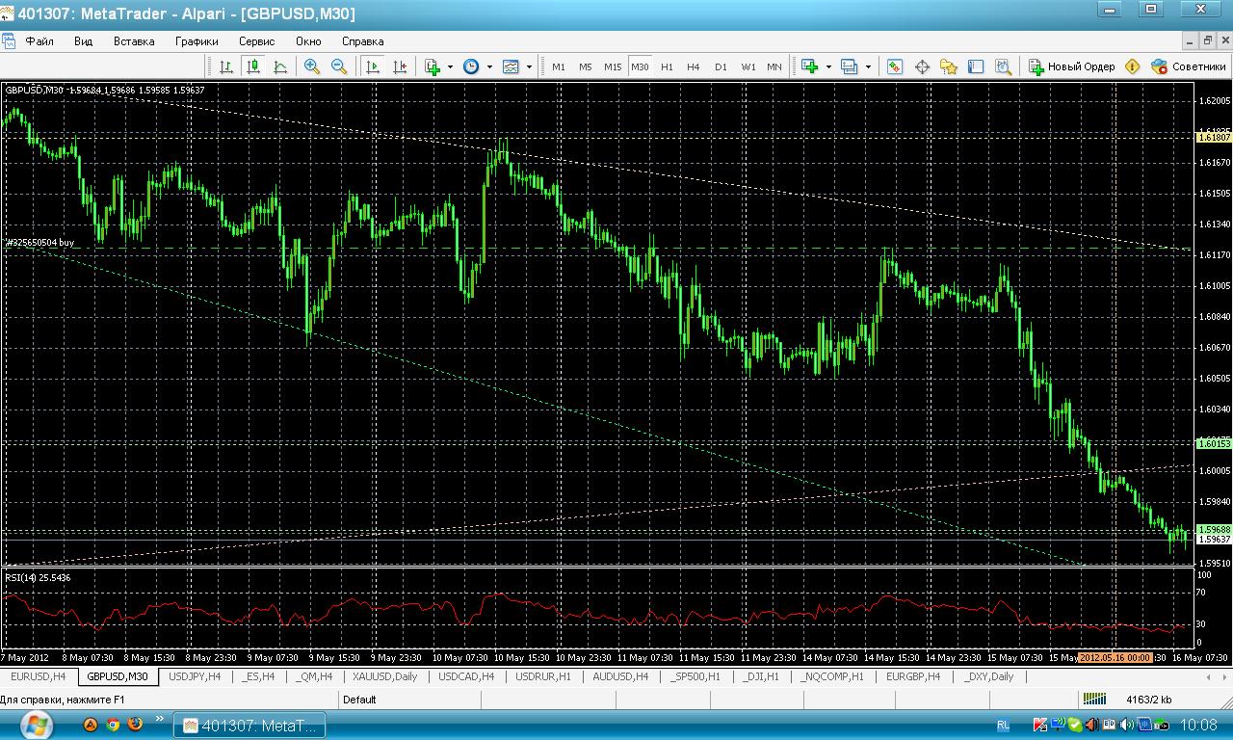Switch chart to bar chart mode

[x=226, y=66]
